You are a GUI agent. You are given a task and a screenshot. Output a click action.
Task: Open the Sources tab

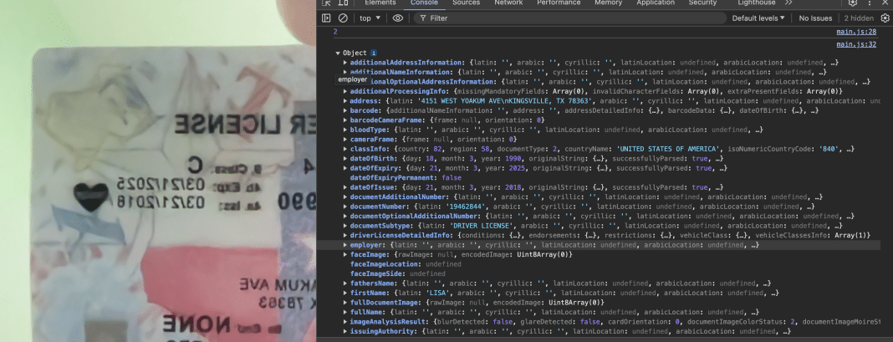pyautogui.click(x=466, y=3)
